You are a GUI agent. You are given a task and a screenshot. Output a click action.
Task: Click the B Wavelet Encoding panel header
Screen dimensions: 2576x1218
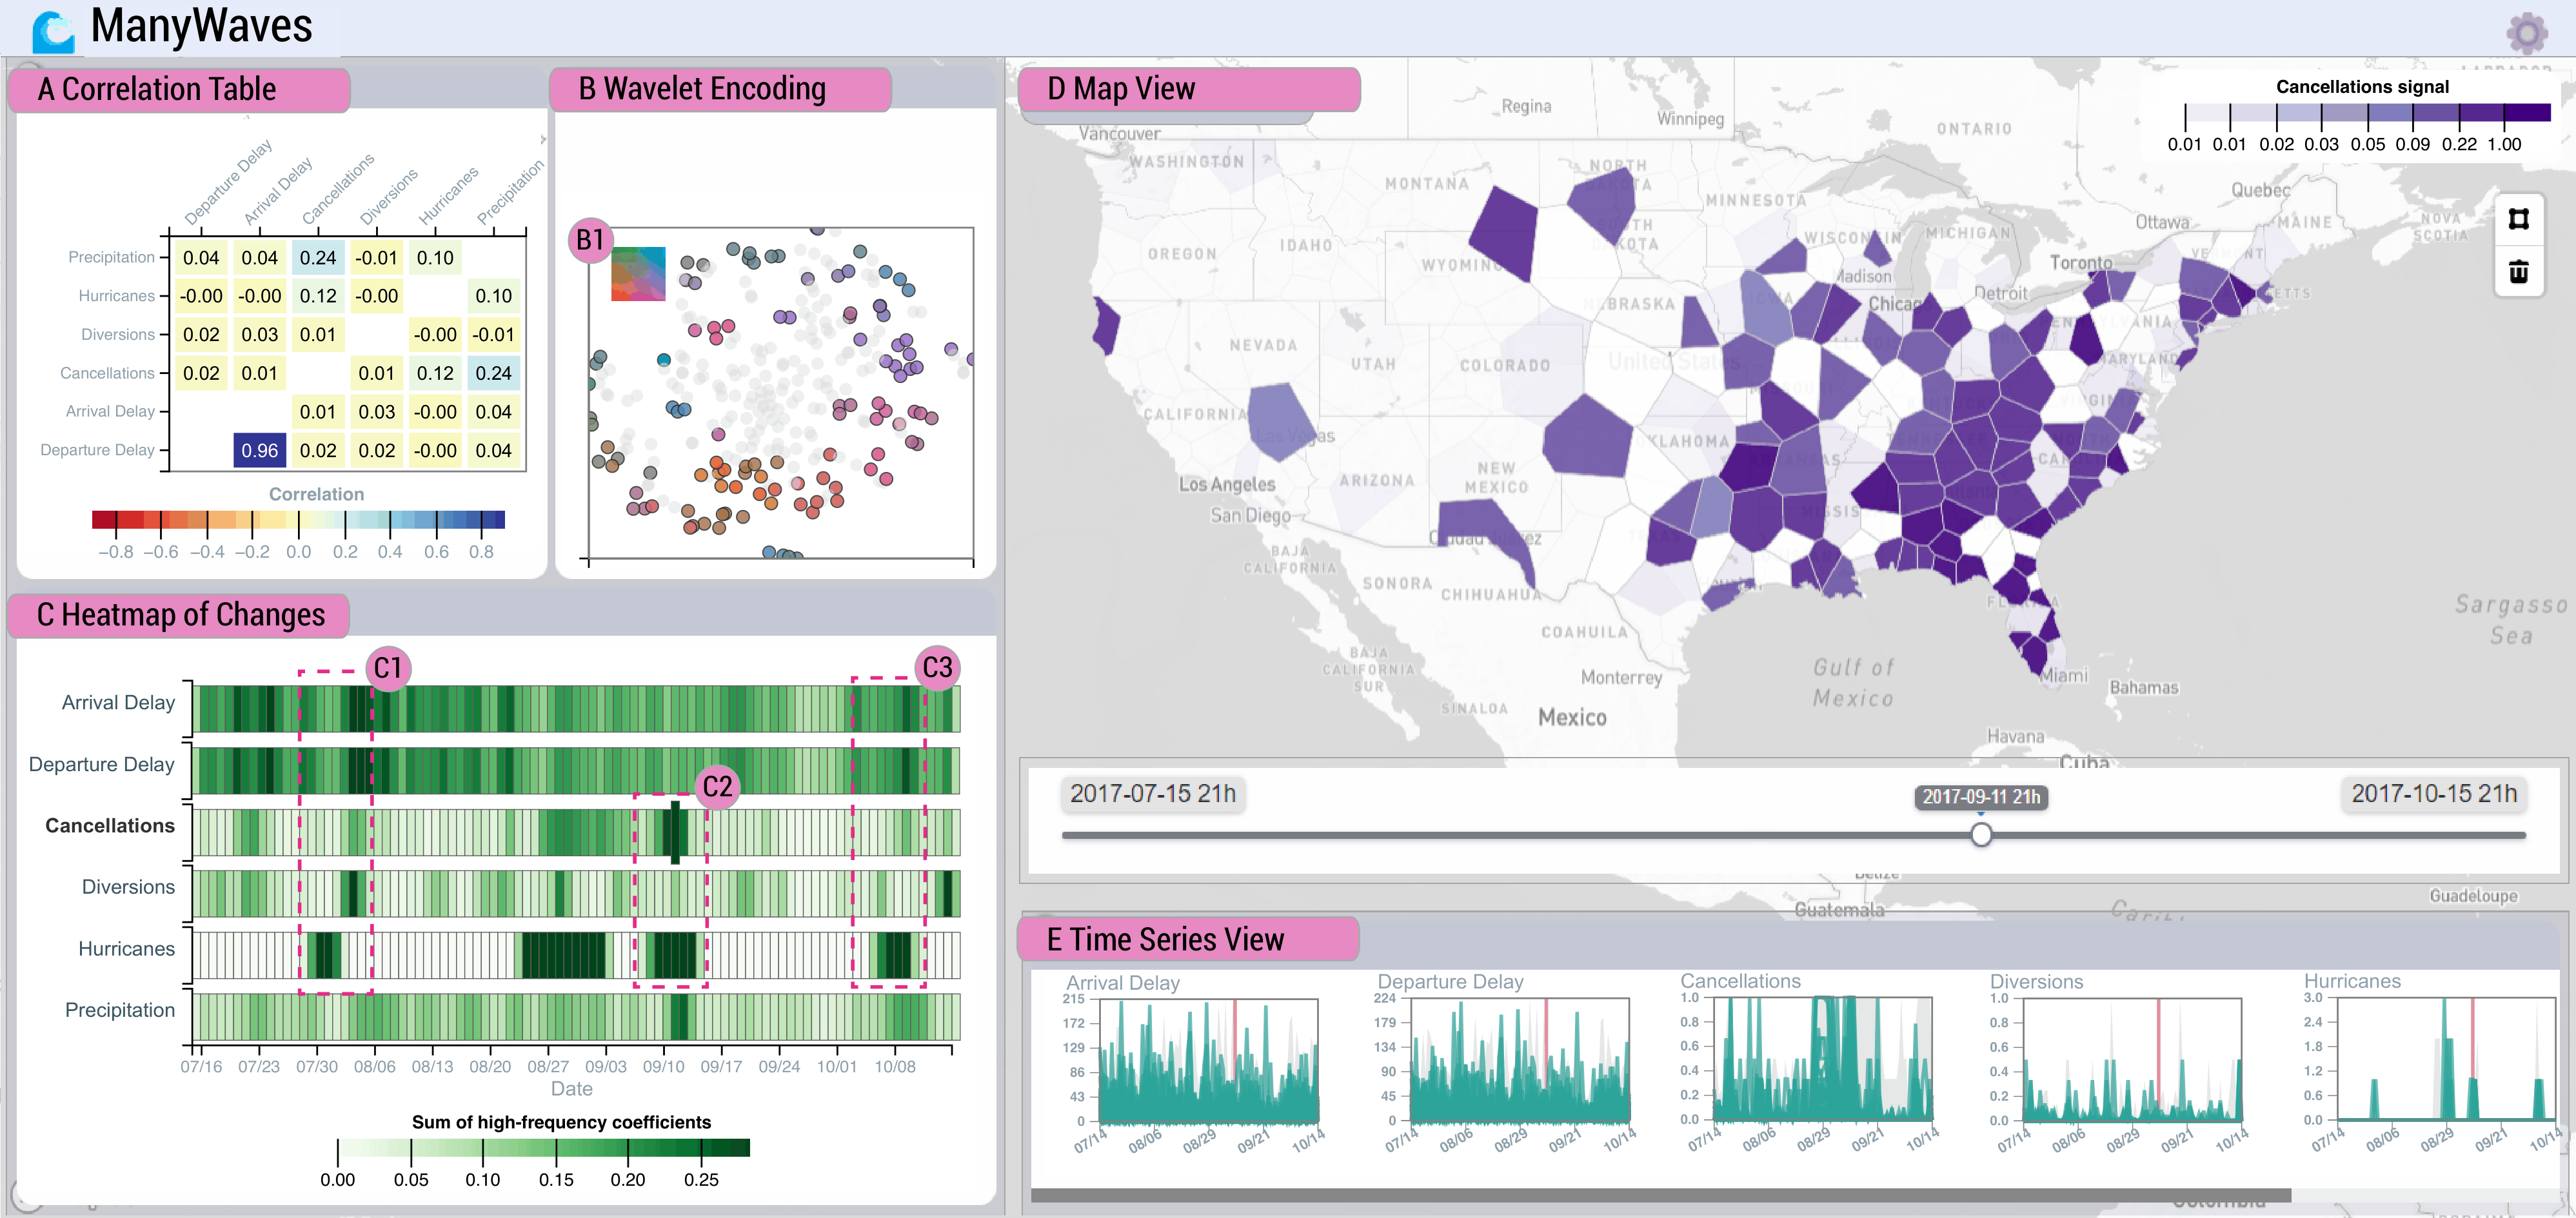[720, 89]
